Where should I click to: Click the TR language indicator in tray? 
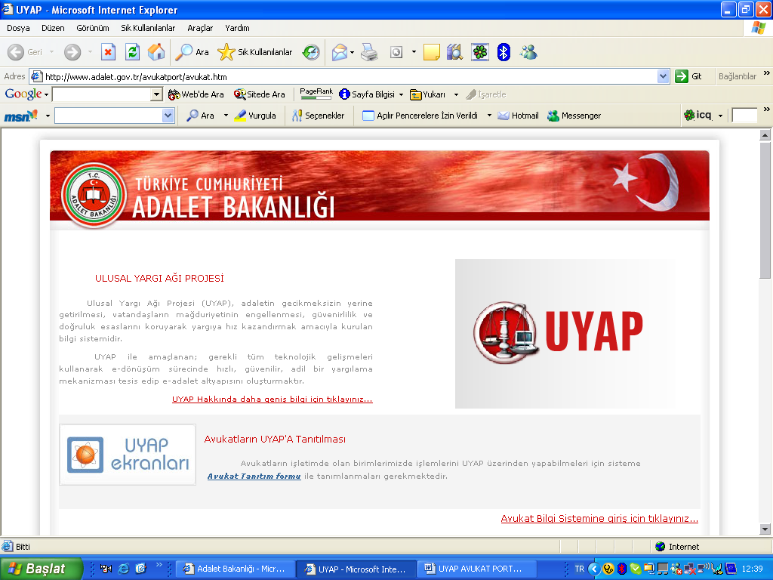coord(579,569)
